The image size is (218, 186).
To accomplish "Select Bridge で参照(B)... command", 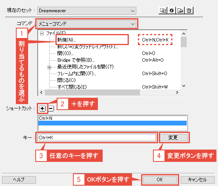I will tap(76, 60).
